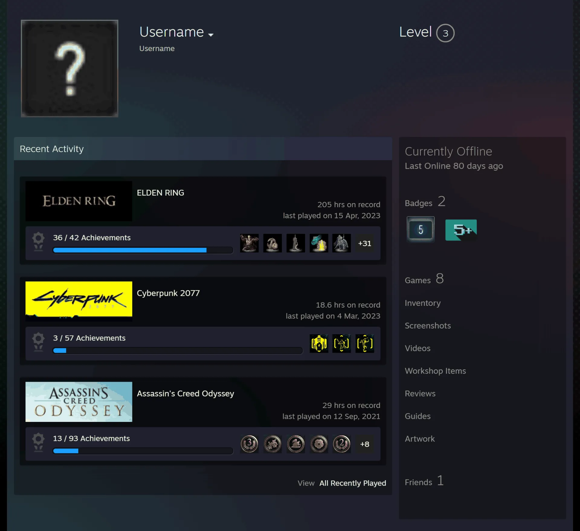Screen dimensions: 580x531
Task: Open the Friends list
Action: tap(424, 481)
